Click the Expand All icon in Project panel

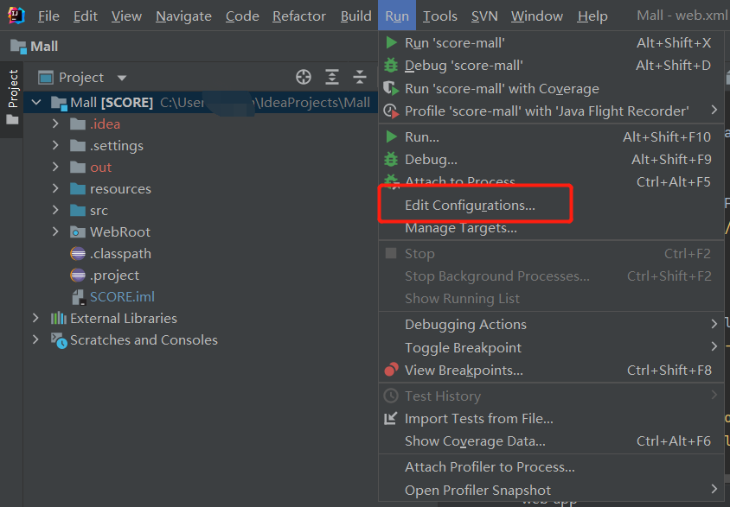click(x=332, y=78)
